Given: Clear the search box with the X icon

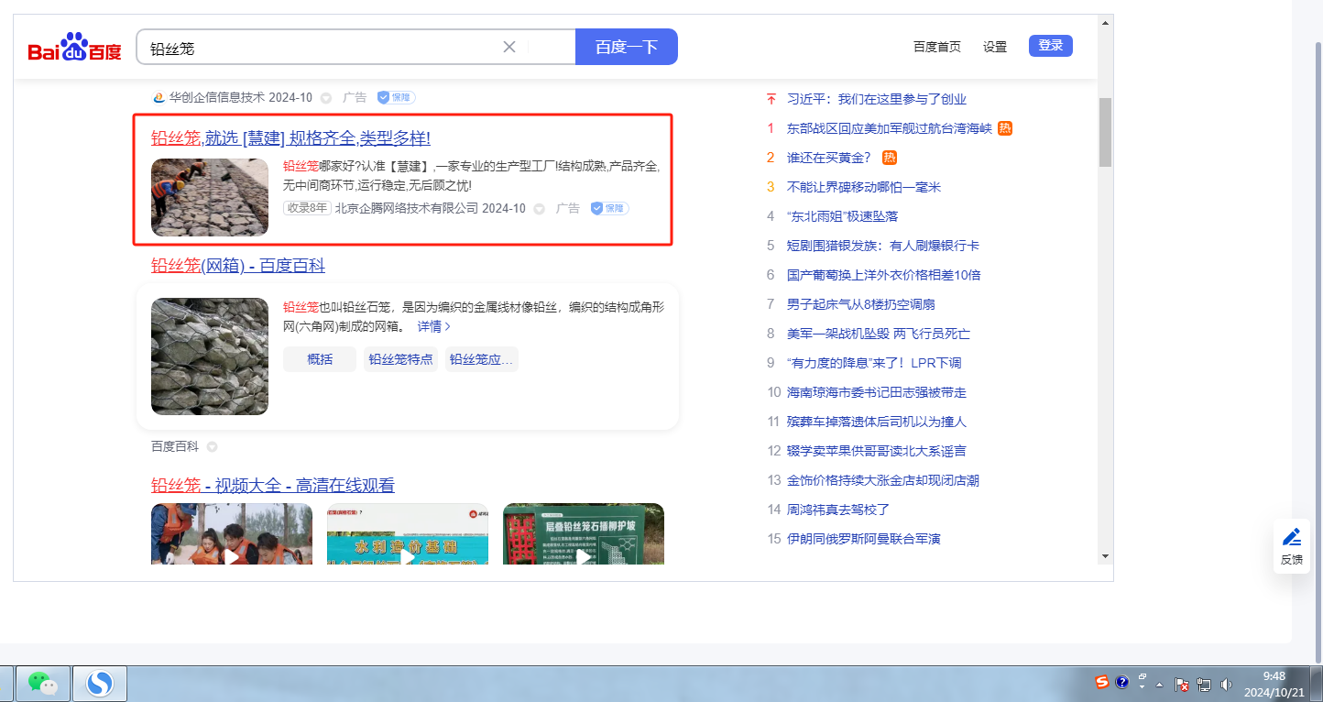Looking at the screenshot, I should coord(509,47).
